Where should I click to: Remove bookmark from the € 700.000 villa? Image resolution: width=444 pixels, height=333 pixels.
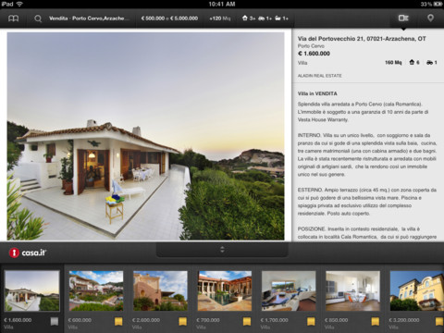[x=247, y=322]
